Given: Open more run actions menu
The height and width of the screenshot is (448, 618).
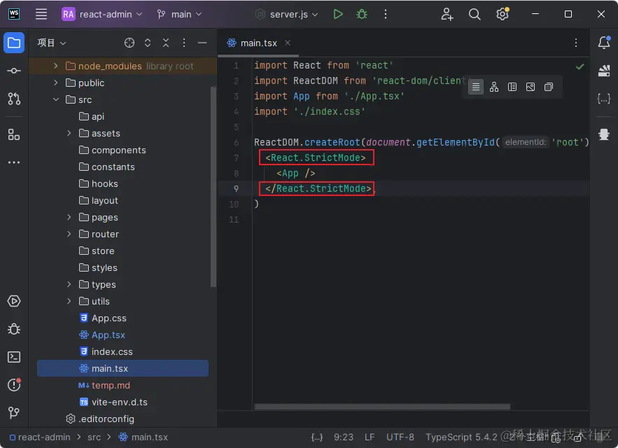Looking at the screenshot, I should pyautogui.click(x=386, y=14).
